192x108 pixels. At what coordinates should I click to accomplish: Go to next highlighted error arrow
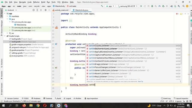point(188,14)
